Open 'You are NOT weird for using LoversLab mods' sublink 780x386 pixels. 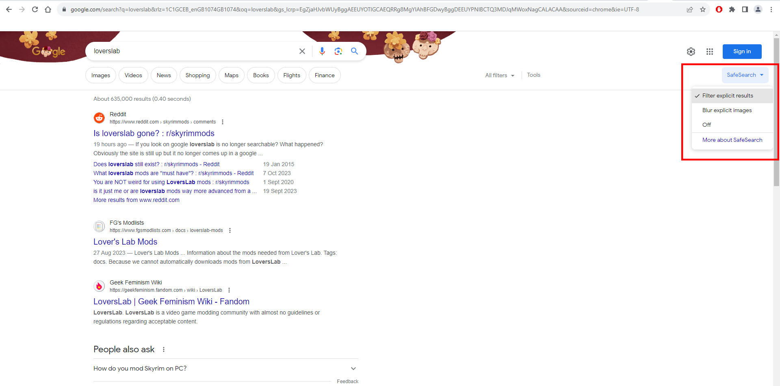pyautogui.click(x=171, y=182)
